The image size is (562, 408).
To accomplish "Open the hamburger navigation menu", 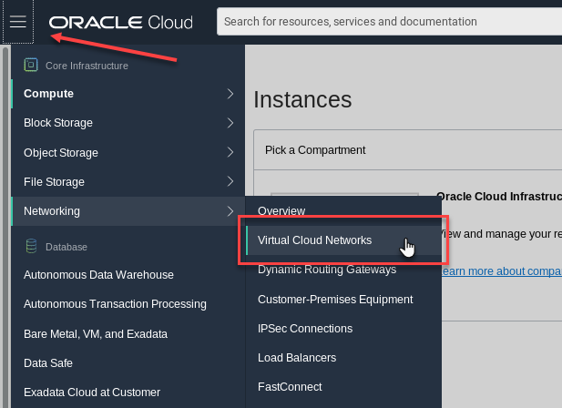I will 18,22.
